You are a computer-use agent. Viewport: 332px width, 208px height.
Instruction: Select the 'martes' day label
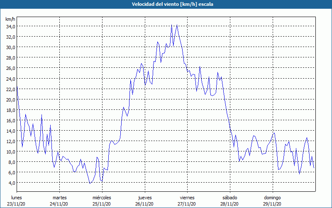pyautogui.click(x=60, y=198)
